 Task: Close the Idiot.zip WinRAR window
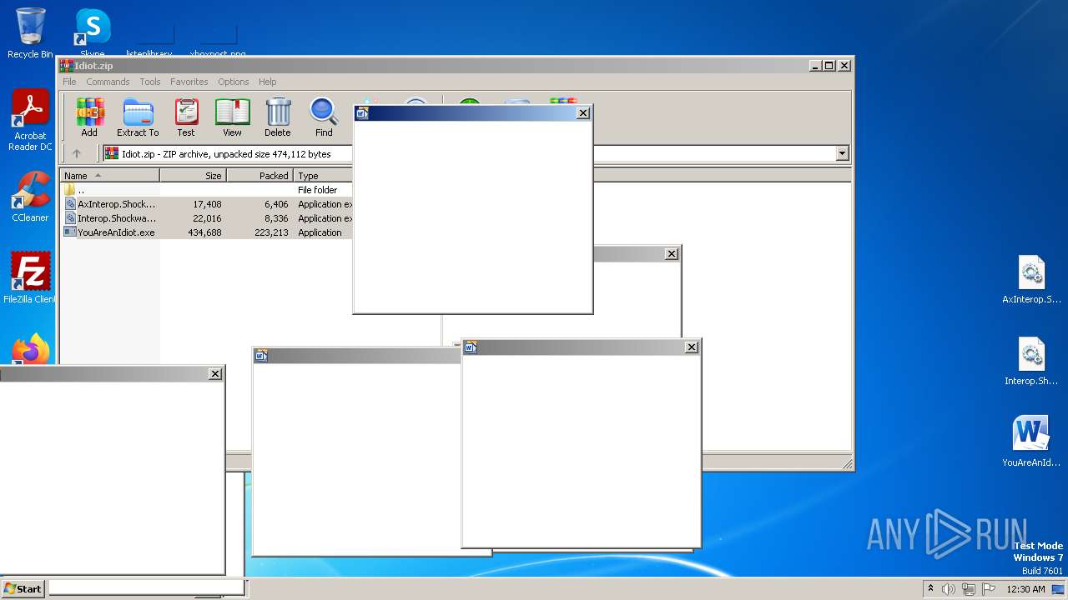pos(844,65)
